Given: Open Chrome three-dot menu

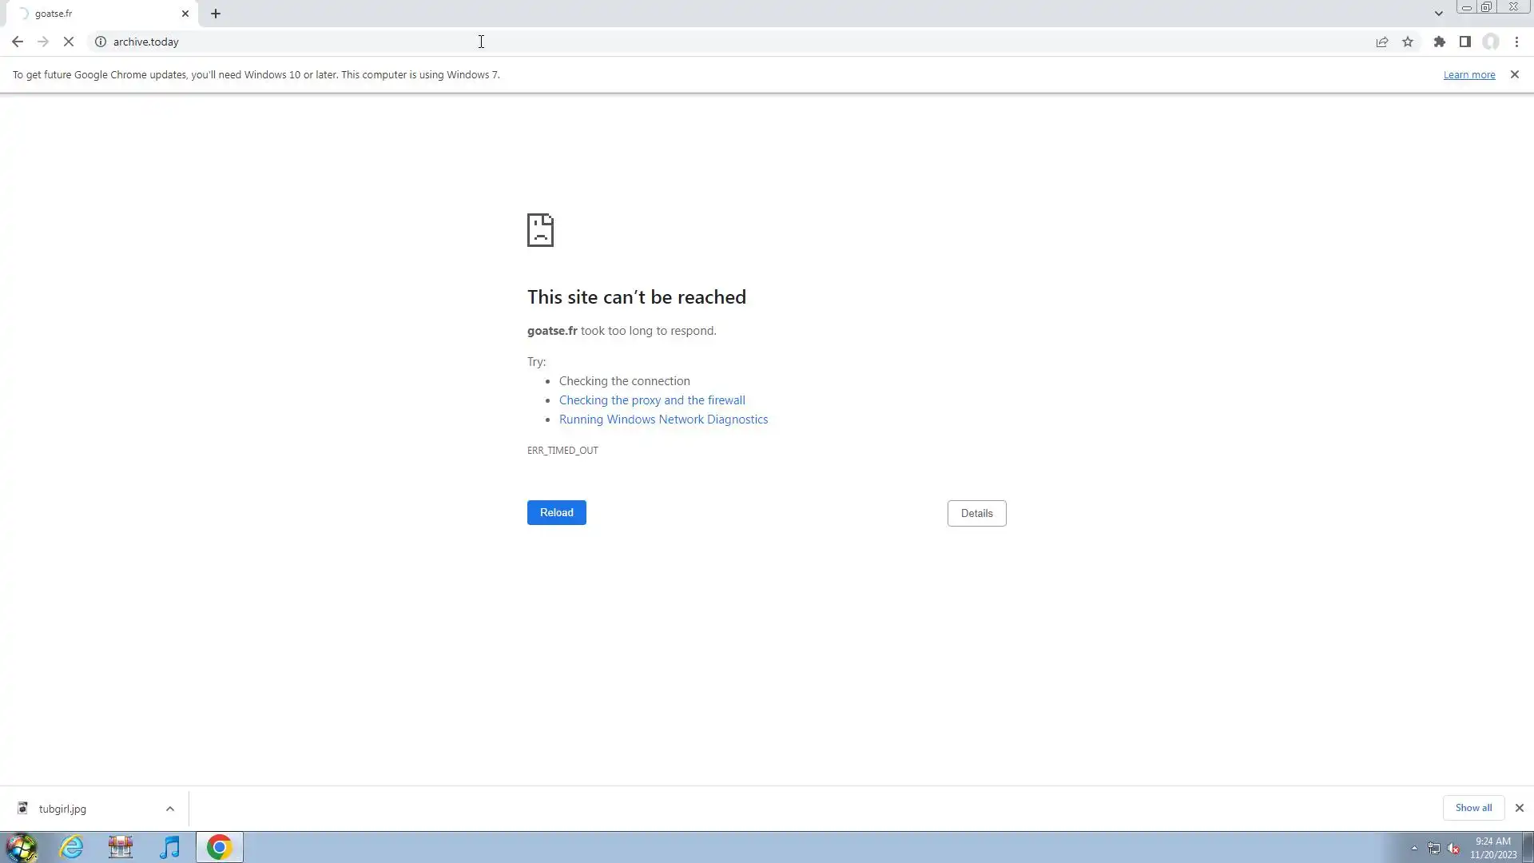Looking at the screenshot, I should pyautogui.click(x=1516, y=42).
